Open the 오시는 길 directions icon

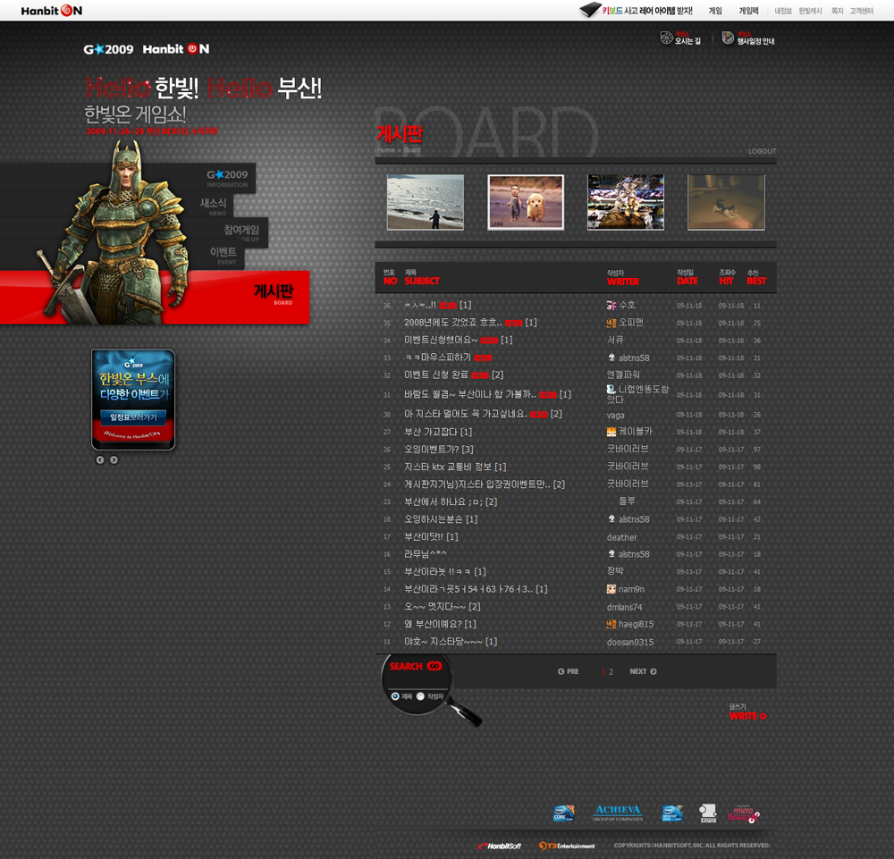(667, 38)
